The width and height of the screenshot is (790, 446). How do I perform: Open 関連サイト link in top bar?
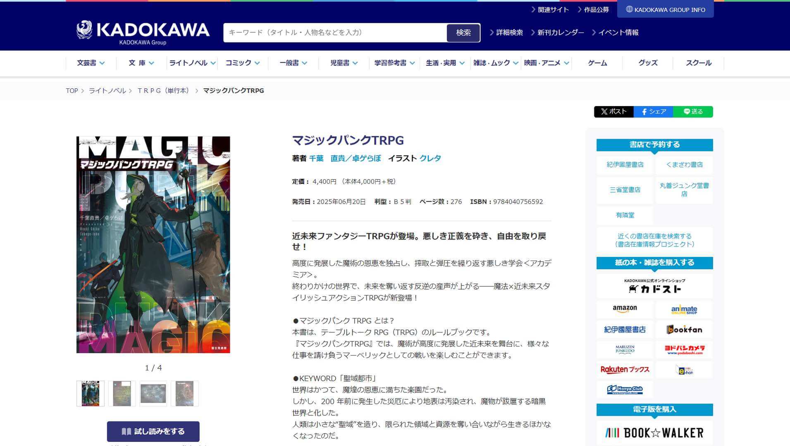[550, 9]
